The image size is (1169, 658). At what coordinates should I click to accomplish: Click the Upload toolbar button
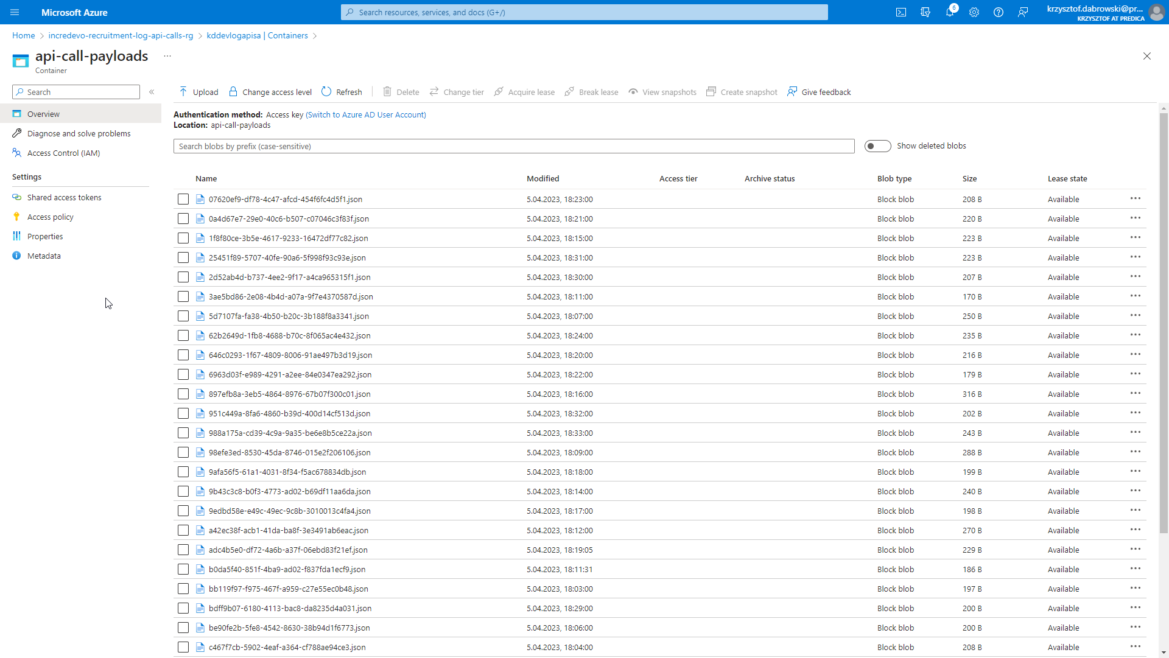198,92
